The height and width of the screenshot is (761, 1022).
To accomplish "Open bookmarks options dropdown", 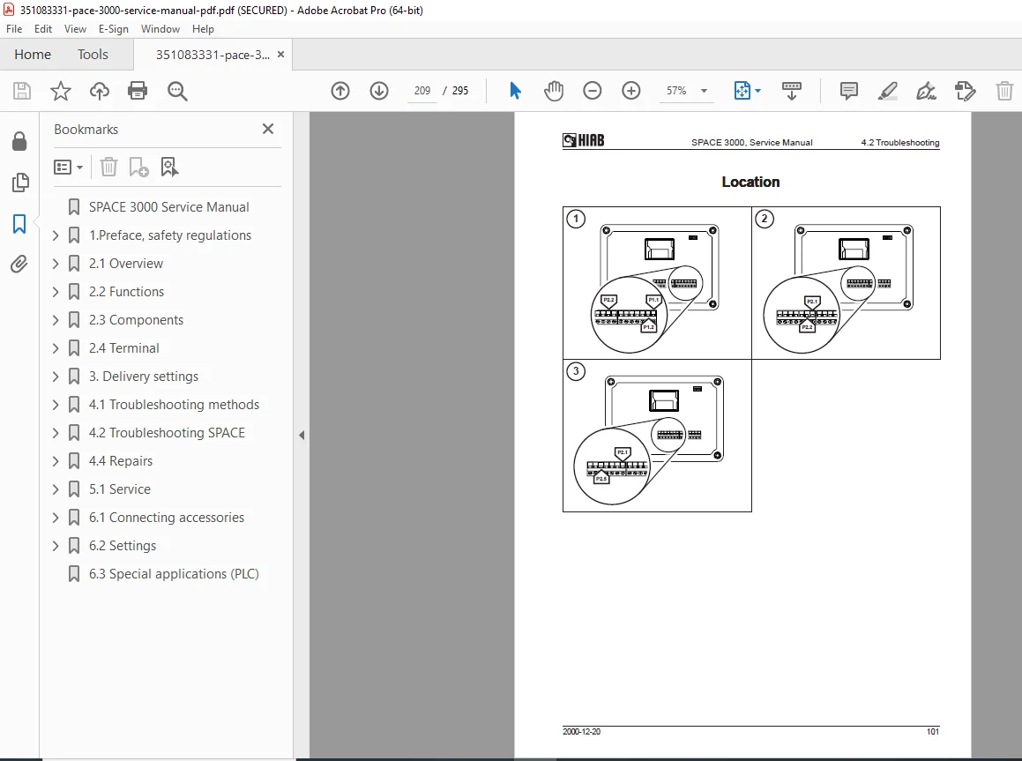I will [69, 168].
